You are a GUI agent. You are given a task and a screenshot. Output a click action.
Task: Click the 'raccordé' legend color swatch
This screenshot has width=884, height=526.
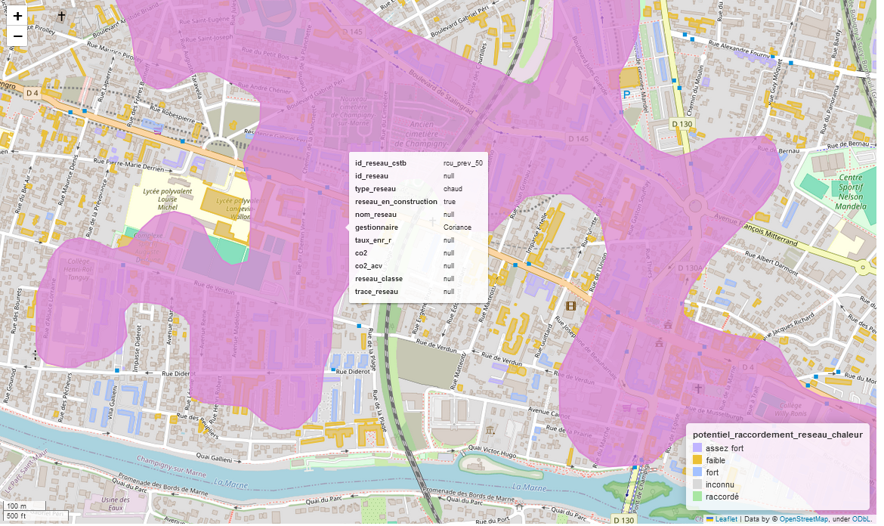tap(697, 497)
